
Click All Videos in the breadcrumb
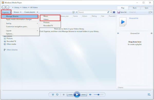(x=34, y=7)
